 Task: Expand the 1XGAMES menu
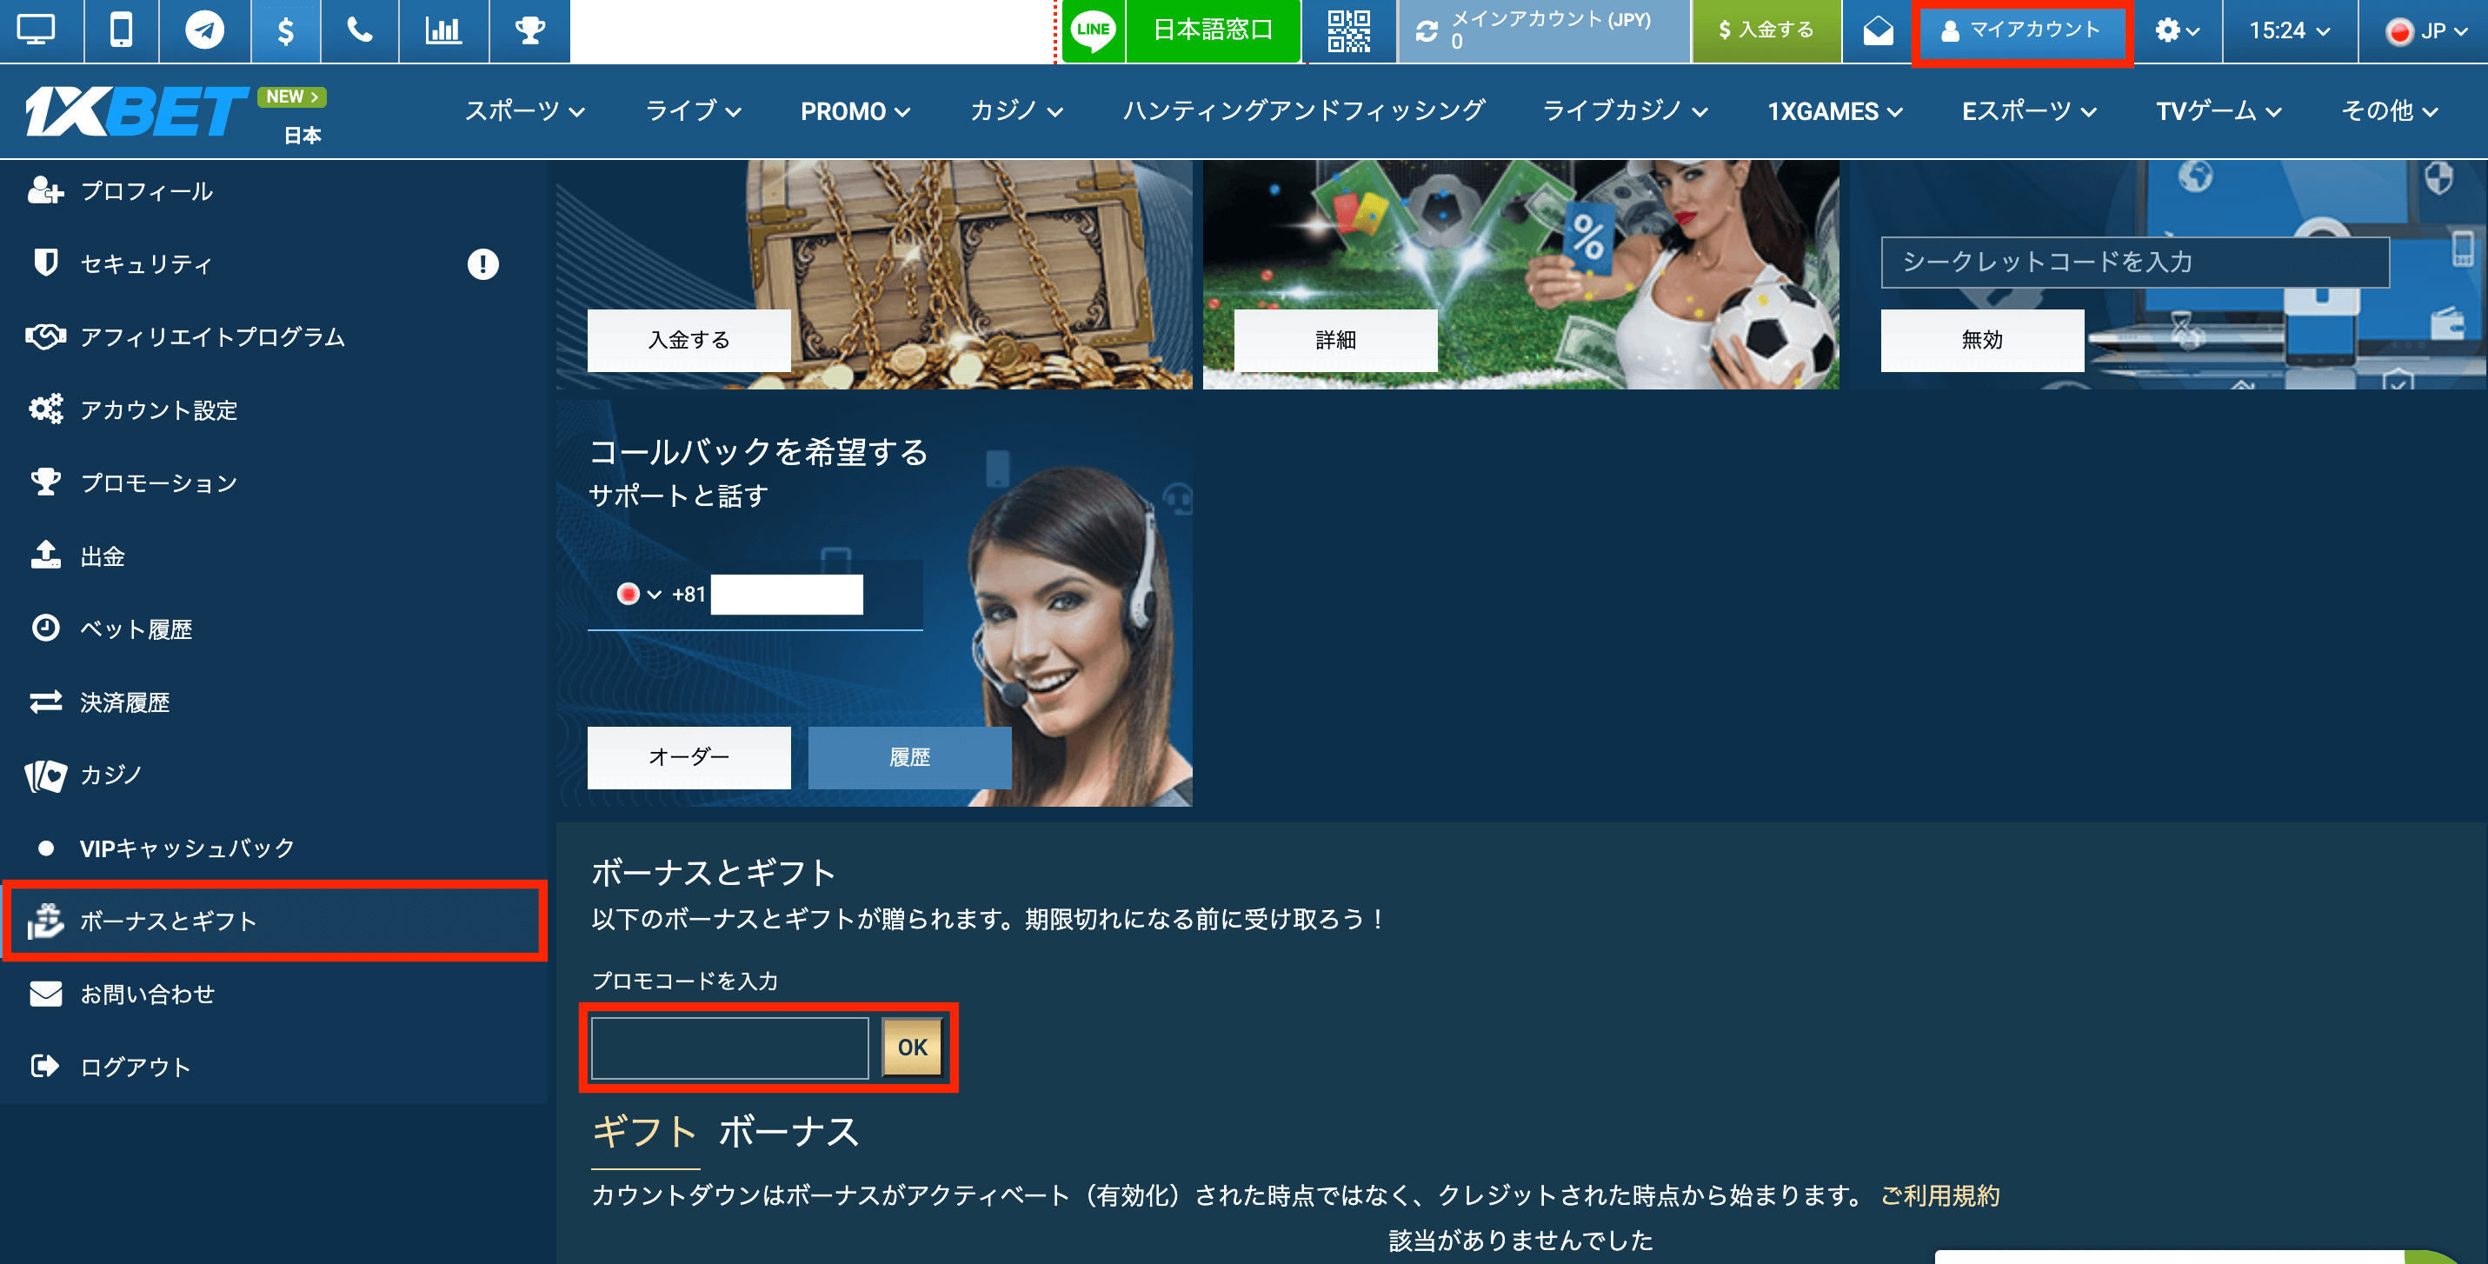1834,111
